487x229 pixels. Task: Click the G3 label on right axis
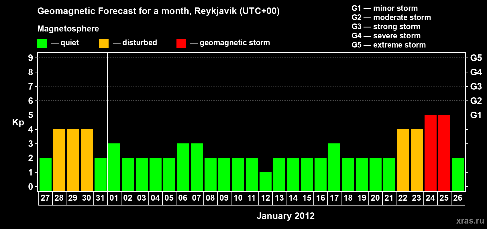point(476,86)
